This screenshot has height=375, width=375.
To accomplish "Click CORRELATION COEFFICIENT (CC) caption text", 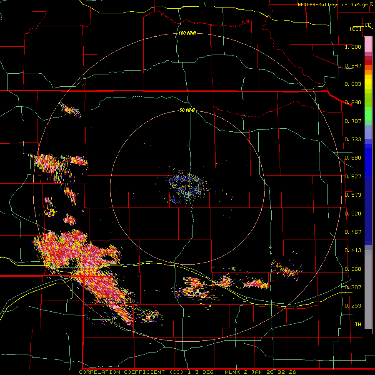I will pyautogui.click(x=131, y=372).
